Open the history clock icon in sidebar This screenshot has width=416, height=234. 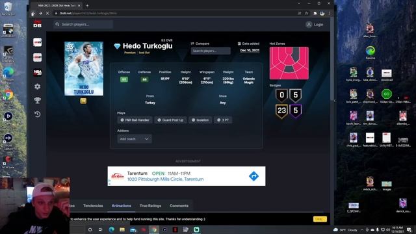(38, 114)
